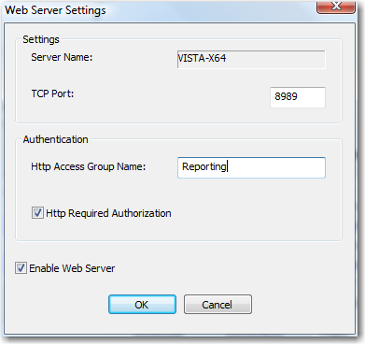
Task: Click the OK button
Action: click(x=142, y=305)
